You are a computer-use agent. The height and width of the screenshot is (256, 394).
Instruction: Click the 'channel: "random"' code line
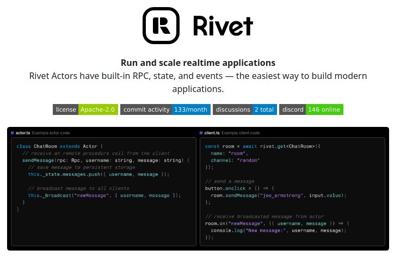point(235,160)
